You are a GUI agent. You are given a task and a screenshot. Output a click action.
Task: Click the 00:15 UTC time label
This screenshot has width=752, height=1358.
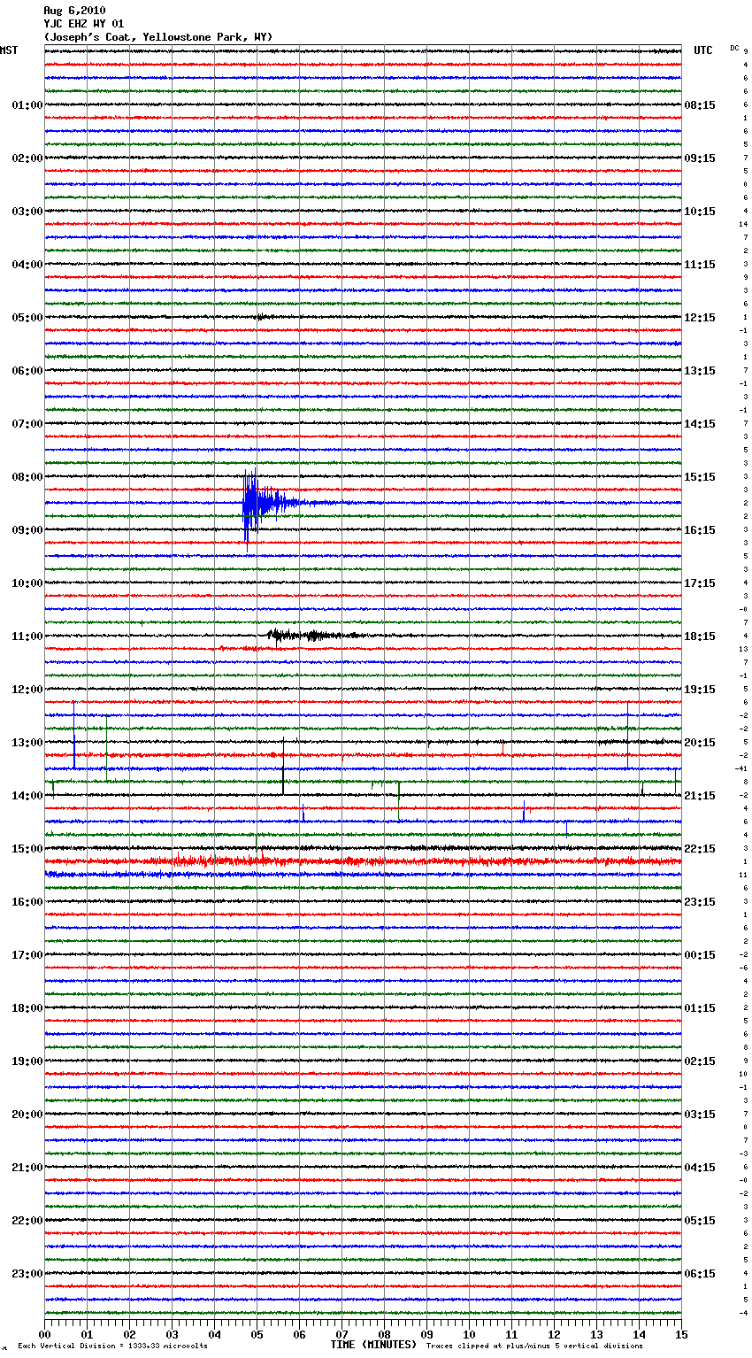pyautogui.click(x=700, y=955)
